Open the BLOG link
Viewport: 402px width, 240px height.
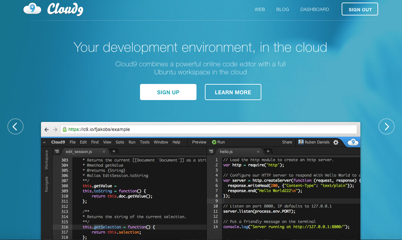[283, 10]
